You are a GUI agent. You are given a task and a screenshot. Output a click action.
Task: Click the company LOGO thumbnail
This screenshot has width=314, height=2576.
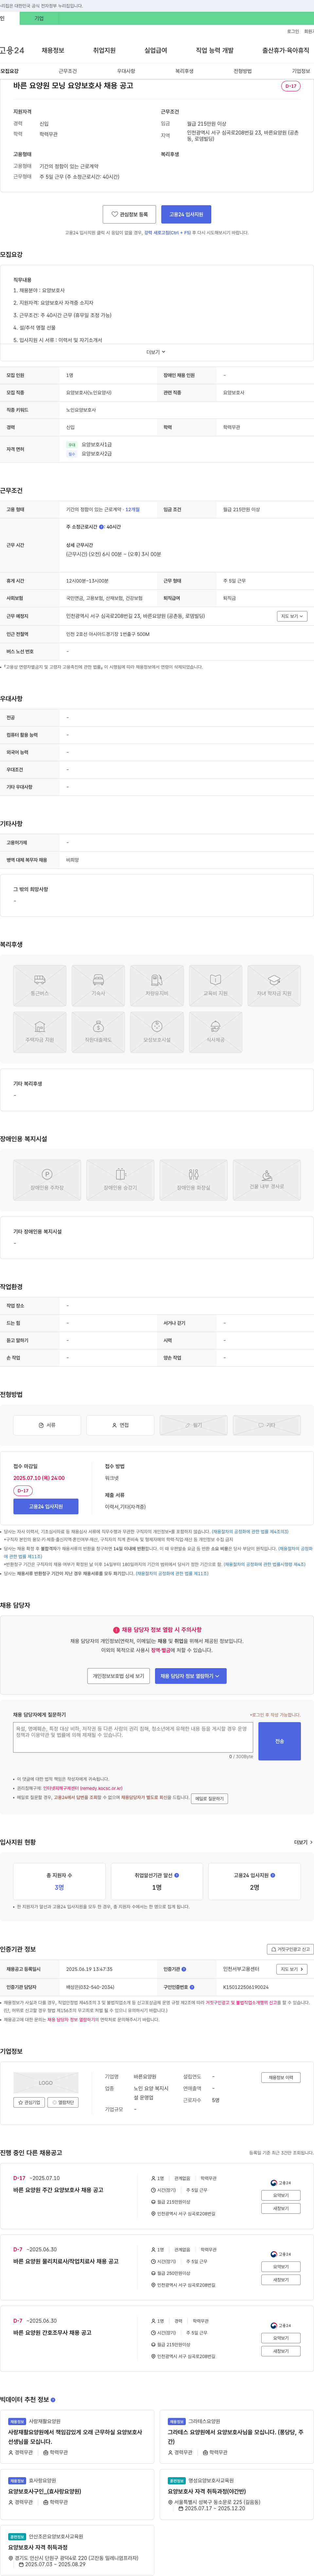(46, 2083)
